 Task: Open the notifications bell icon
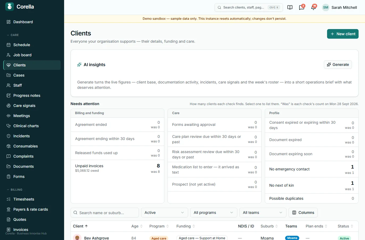313,7
